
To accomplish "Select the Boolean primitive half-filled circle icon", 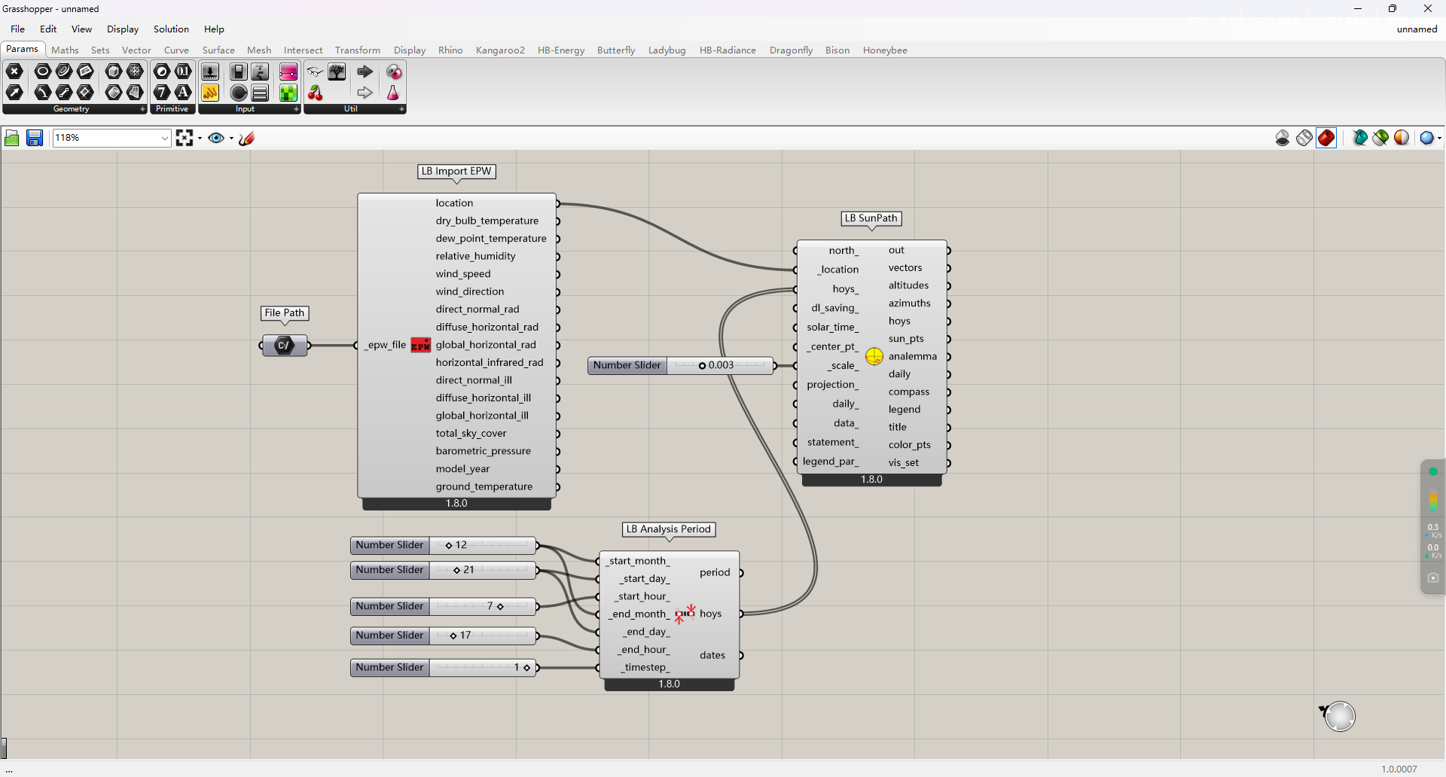I will coord(162,72).
